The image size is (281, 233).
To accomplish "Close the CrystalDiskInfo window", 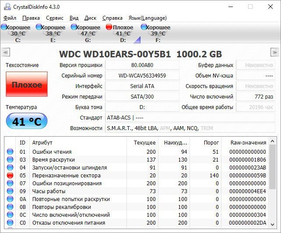I will [270, 7].
